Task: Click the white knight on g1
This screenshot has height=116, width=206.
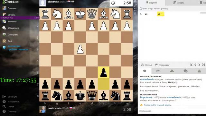Action: [57, 14]
